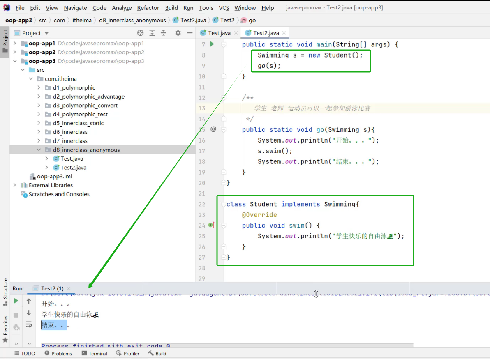Open the TODO tool window
The height and width of the screenshot is (359, 490).
point(25,353)
